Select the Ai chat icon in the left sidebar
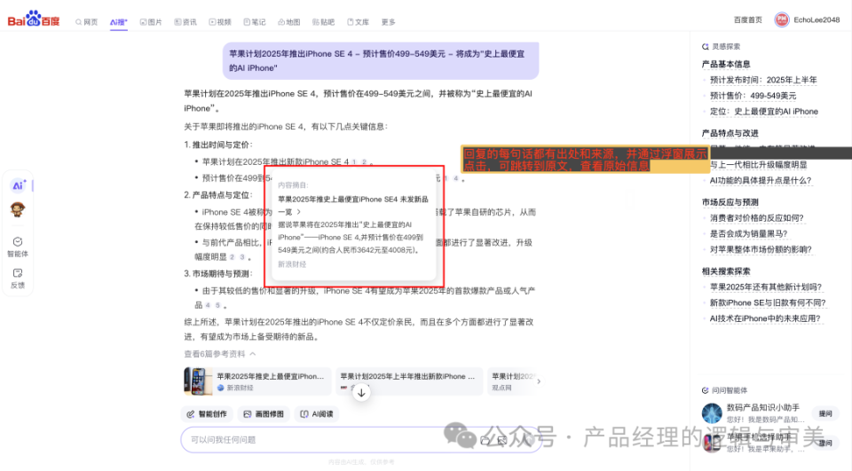This screenshot has width=852, height=471. [19, 185]
